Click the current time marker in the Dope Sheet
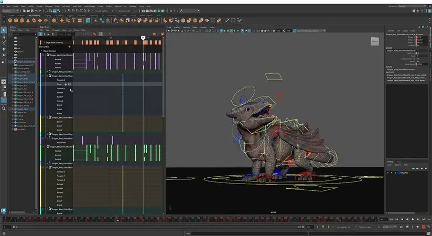432x236 pixels. pos(143,38)
